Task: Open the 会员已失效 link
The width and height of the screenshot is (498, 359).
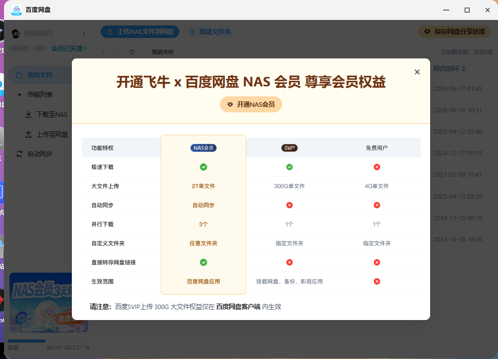Action: pos(69,48)
